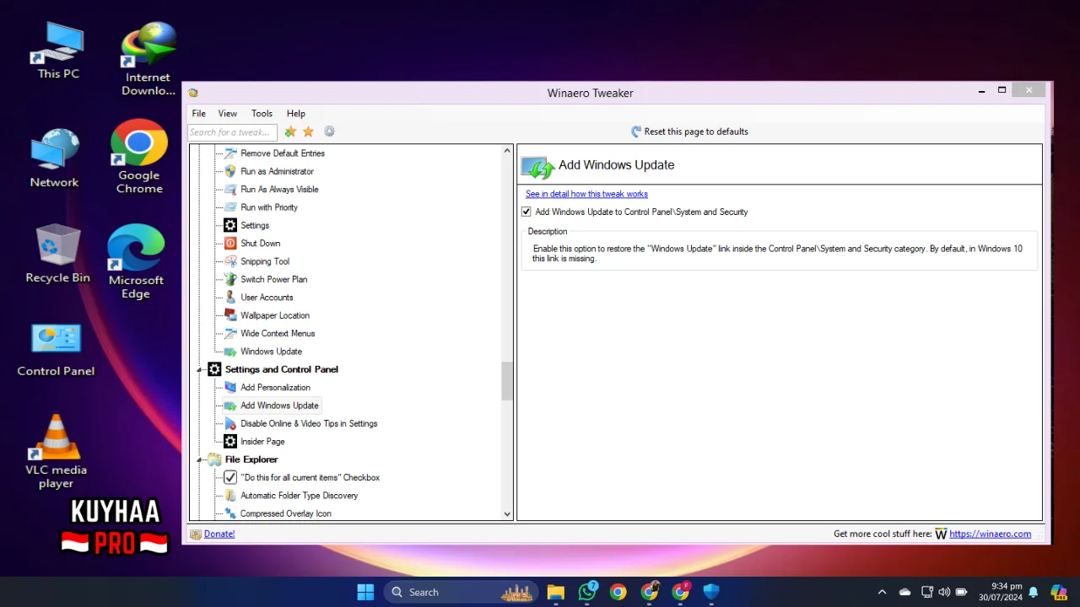Select the Run with Priority icon
Viewport: 1080px width, 607px height.
230,207
